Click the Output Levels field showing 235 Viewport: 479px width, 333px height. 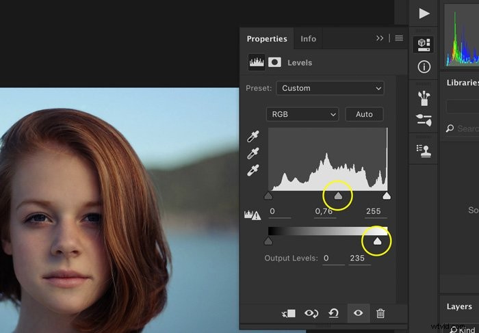(359, 258)
